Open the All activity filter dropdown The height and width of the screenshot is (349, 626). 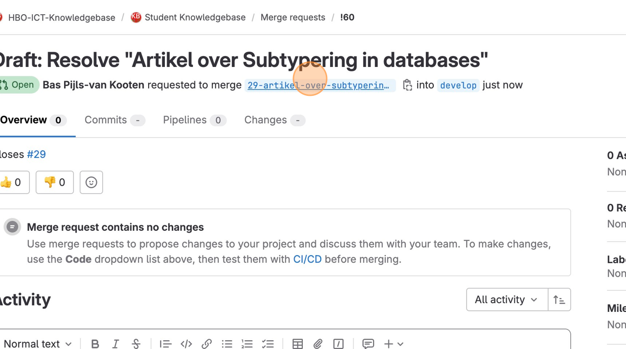coord(507,300)
